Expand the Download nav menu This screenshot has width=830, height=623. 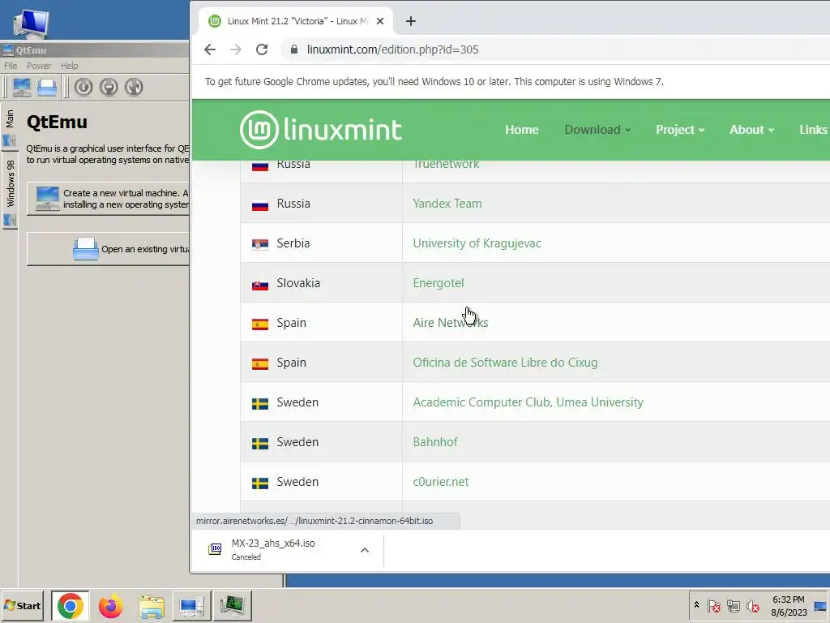click(597, 130)
